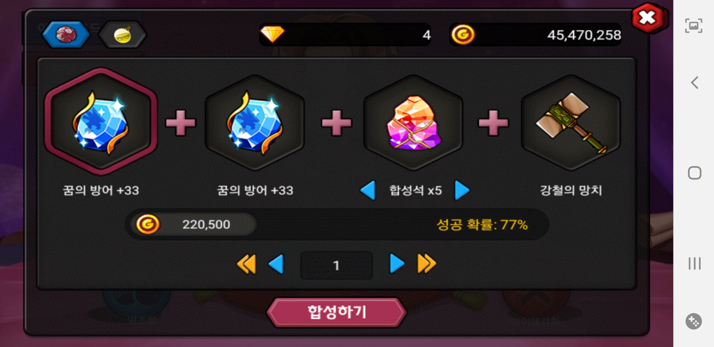Jump to maximum with double right arrows
Screen dimensions: 714x347
(427, 264)
